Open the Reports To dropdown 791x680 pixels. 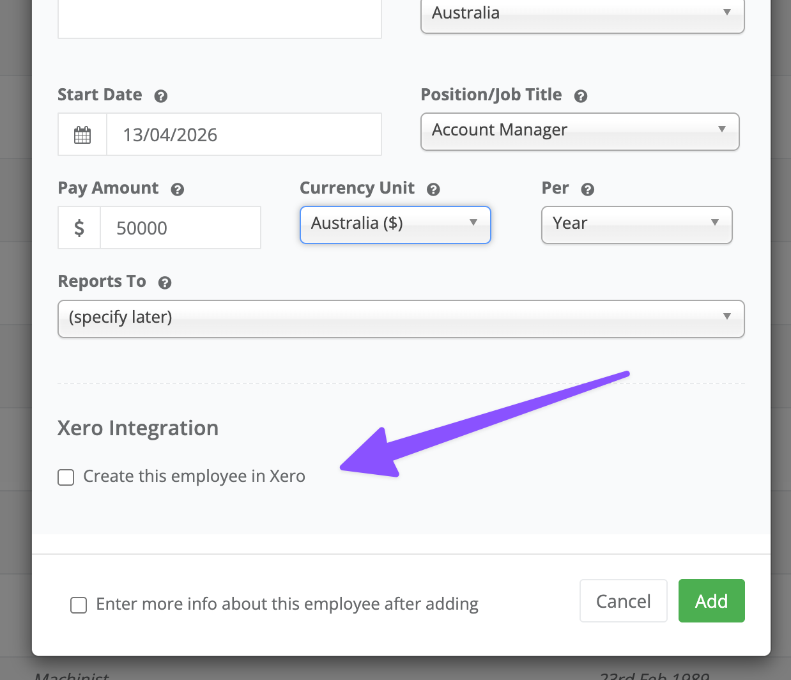click(x=401, y=318)
